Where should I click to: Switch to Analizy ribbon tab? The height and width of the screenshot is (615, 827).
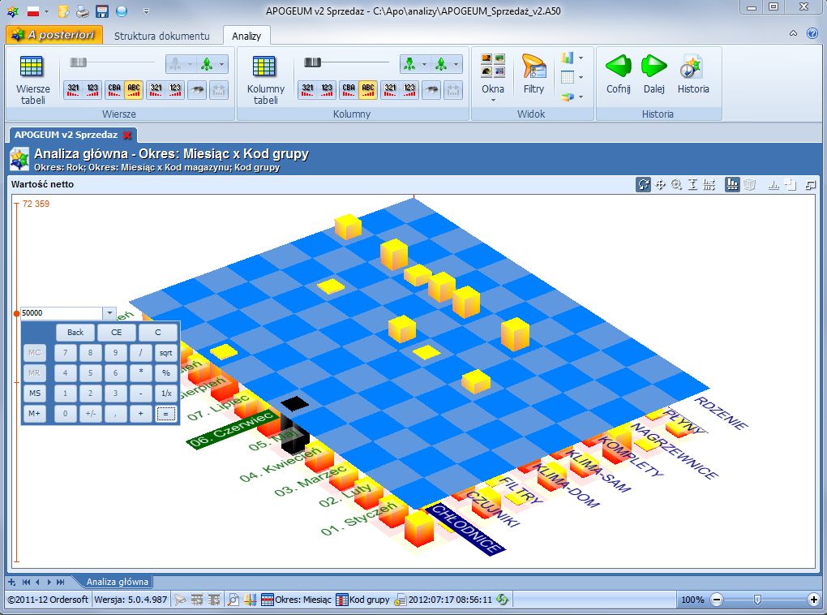pyautogui.click(x=246, y=36)
